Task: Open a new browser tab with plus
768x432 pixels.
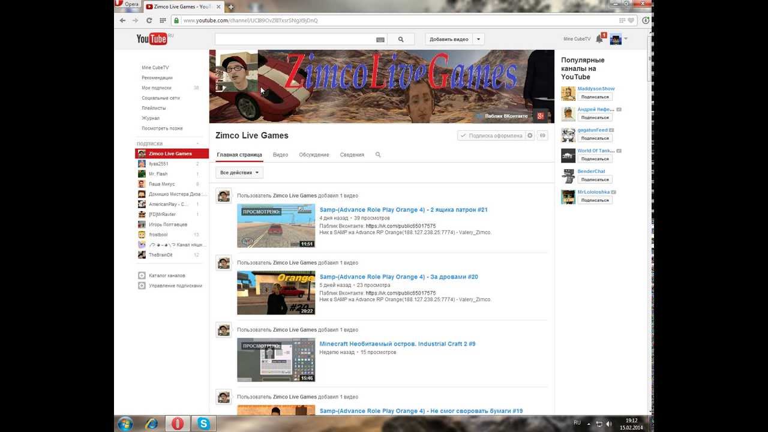Action: [231, 7]
